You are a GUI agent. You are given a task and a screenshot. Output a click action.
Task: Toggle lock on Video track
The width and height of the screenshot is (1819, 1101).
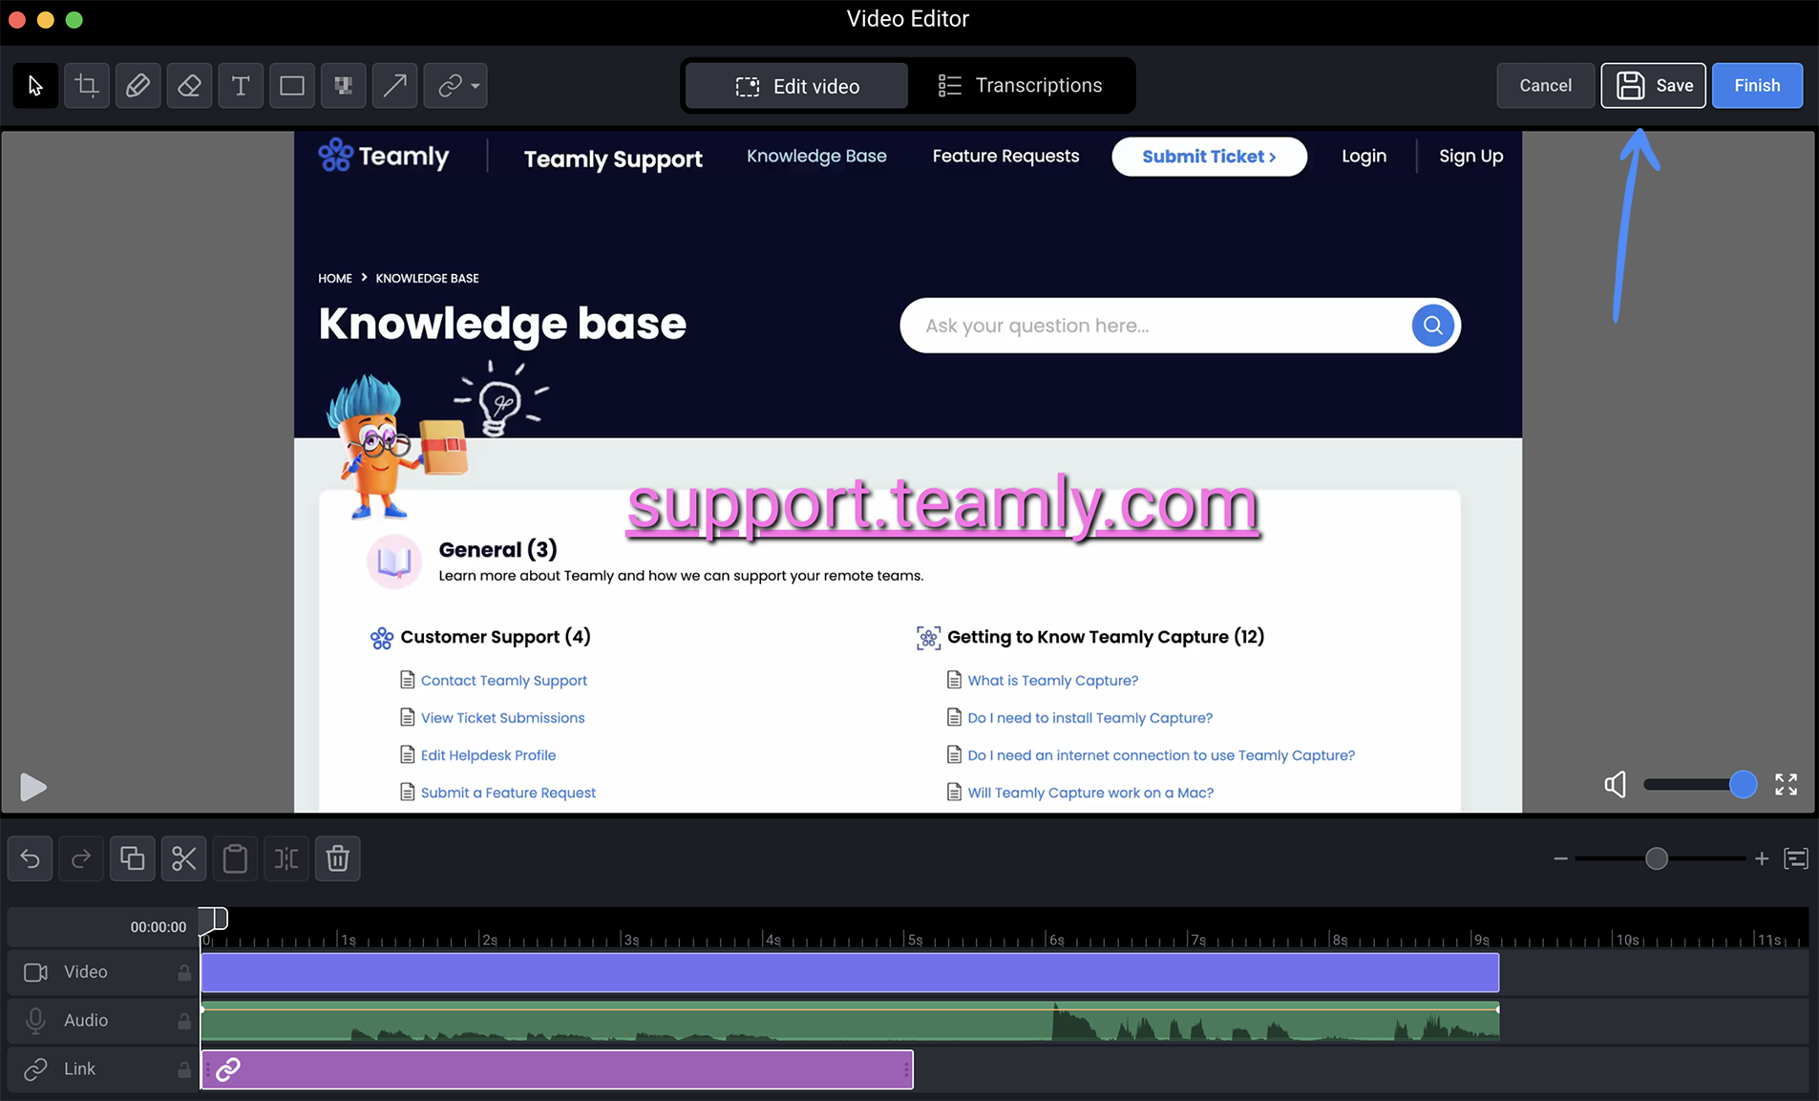[x=183, y=973]
